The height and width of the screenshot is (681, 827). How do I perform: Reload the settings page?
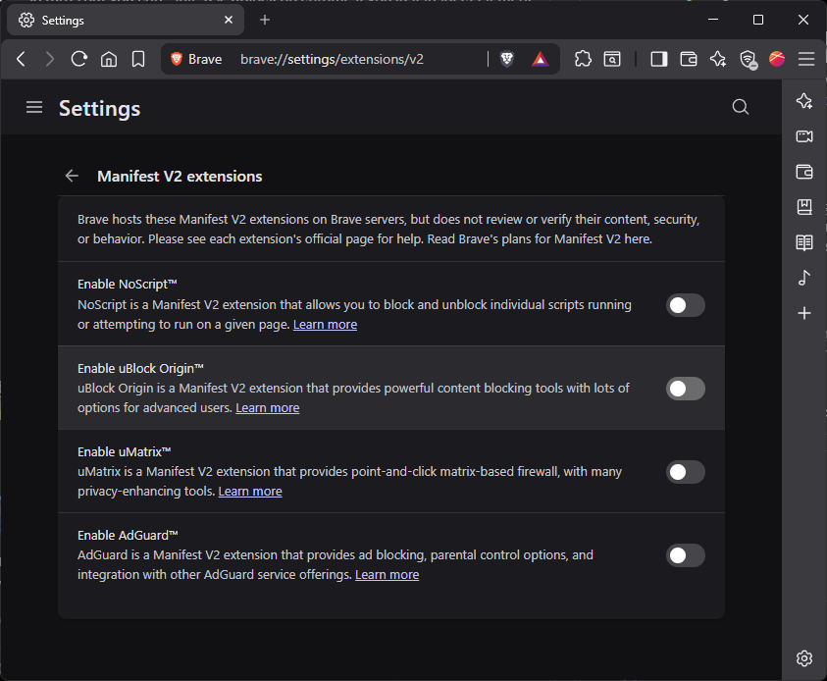79,59
